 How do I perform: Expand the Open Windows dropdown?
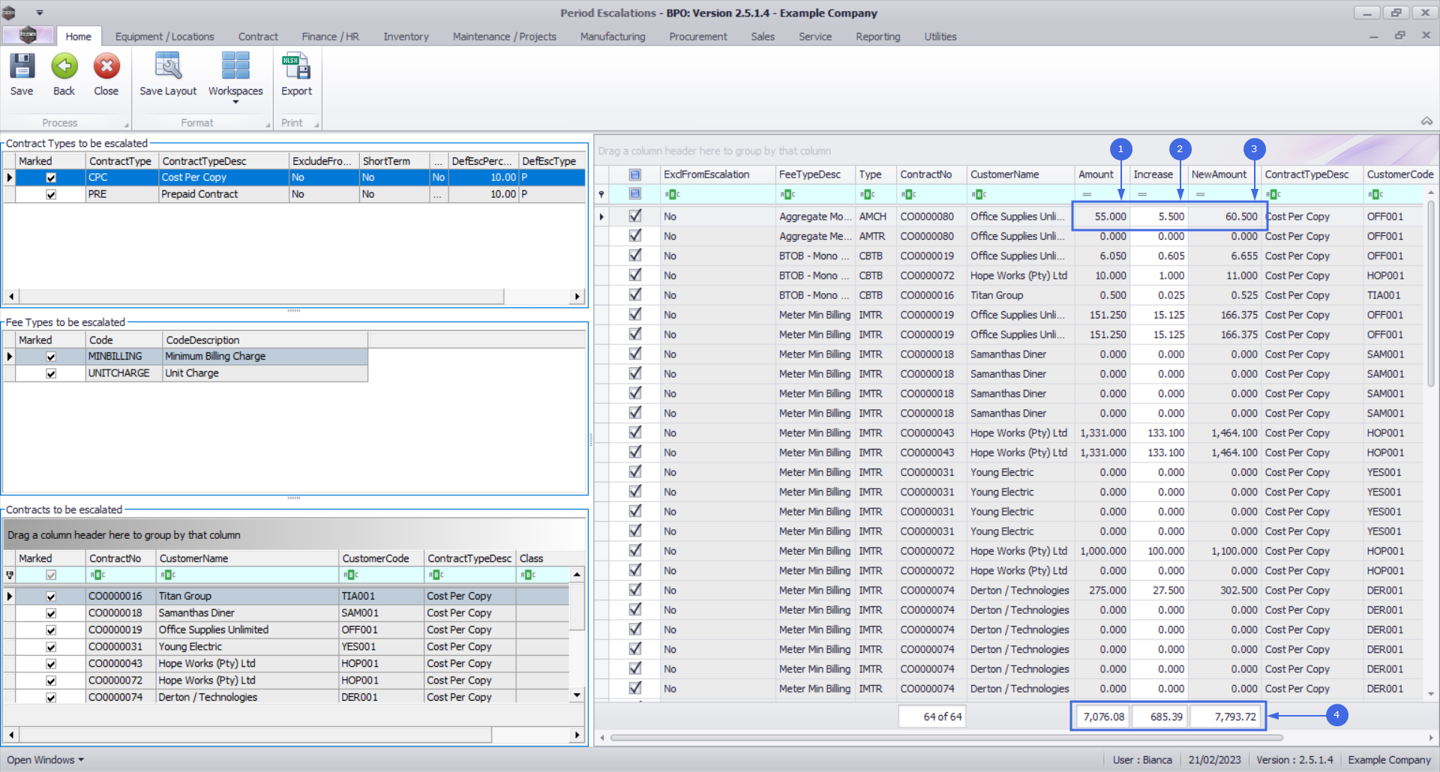45,760
